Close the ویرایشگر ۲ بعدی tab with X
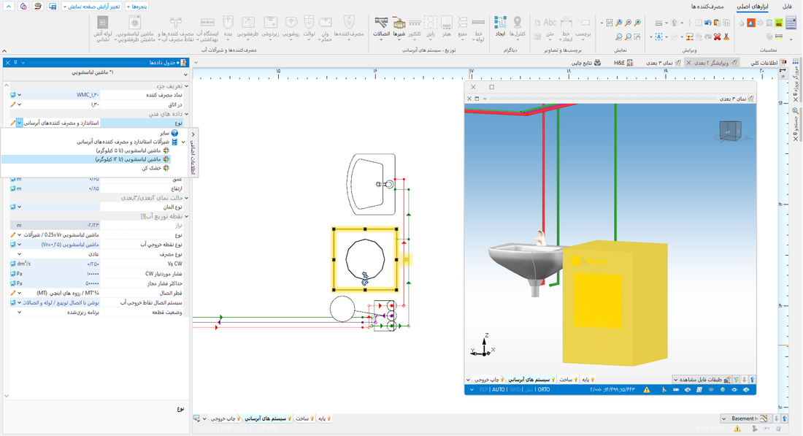The height and width of the screenshot is (436, 803). (688, 63)
